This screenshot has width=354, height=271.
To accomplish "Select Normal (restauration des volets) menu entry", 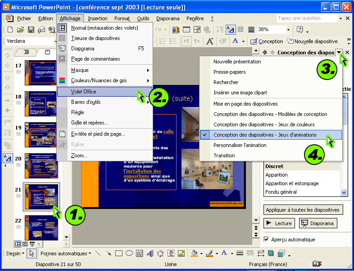I will click(x=105, y=28).
